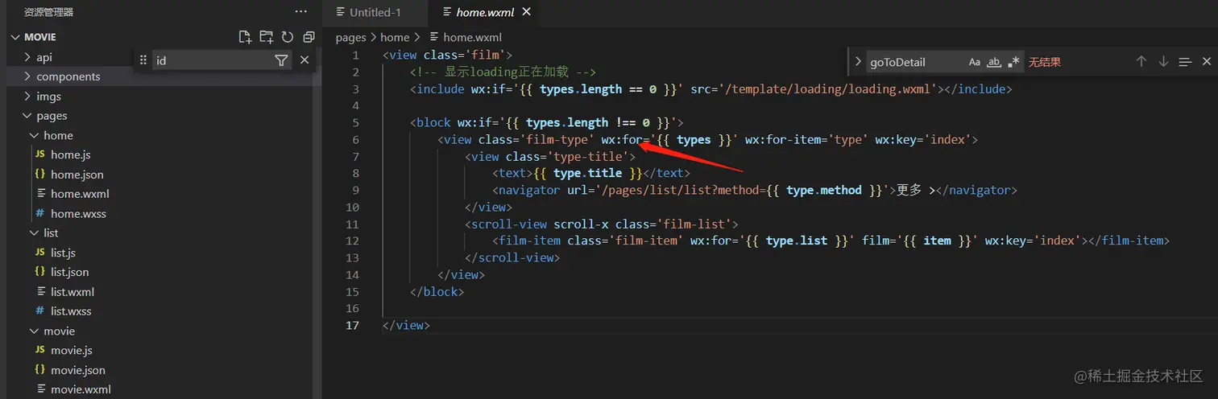Toggle find in selection
The image size is (1218, 399).
click(1185, 62)
